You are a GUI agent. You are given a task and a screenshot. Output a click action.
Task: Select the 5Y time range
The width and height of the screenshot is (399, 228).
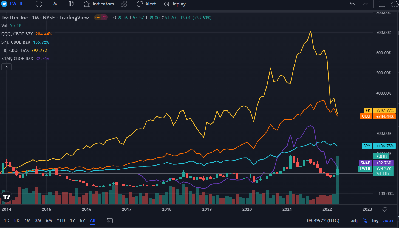point(83,221)
